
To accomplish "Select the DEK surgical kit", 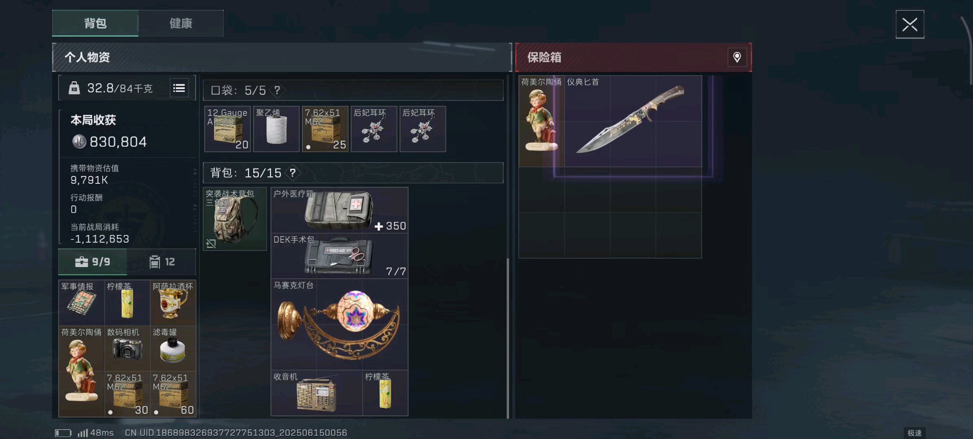I will click(339, 256).
